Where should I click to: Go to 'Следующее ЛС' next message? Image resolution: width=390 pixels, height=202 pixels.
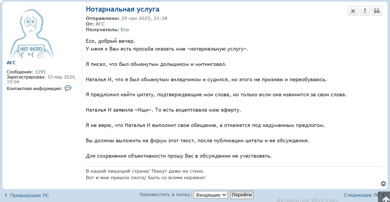tap(362, 195)
